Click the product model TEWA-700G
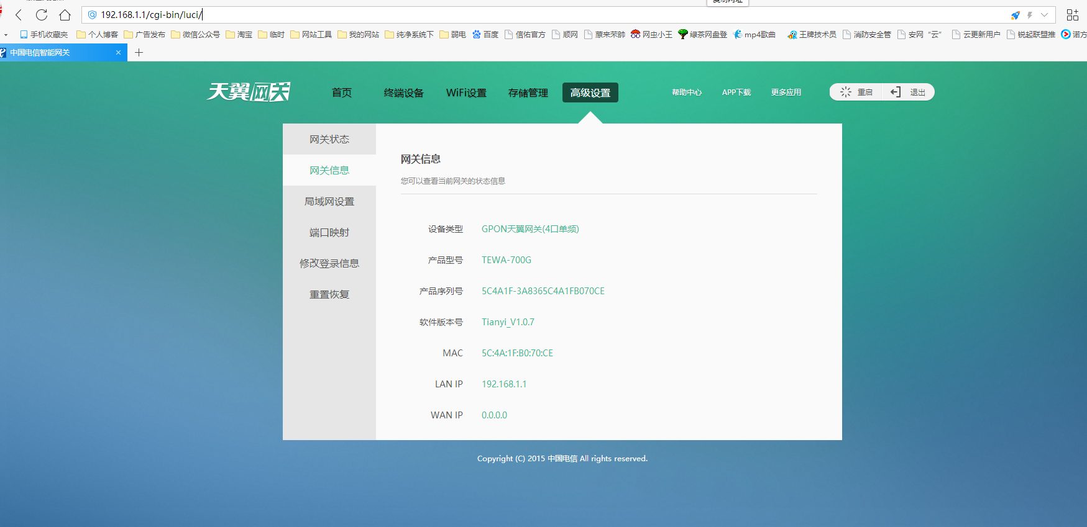This screenshot has width=1087, height=527. [507, 260]
